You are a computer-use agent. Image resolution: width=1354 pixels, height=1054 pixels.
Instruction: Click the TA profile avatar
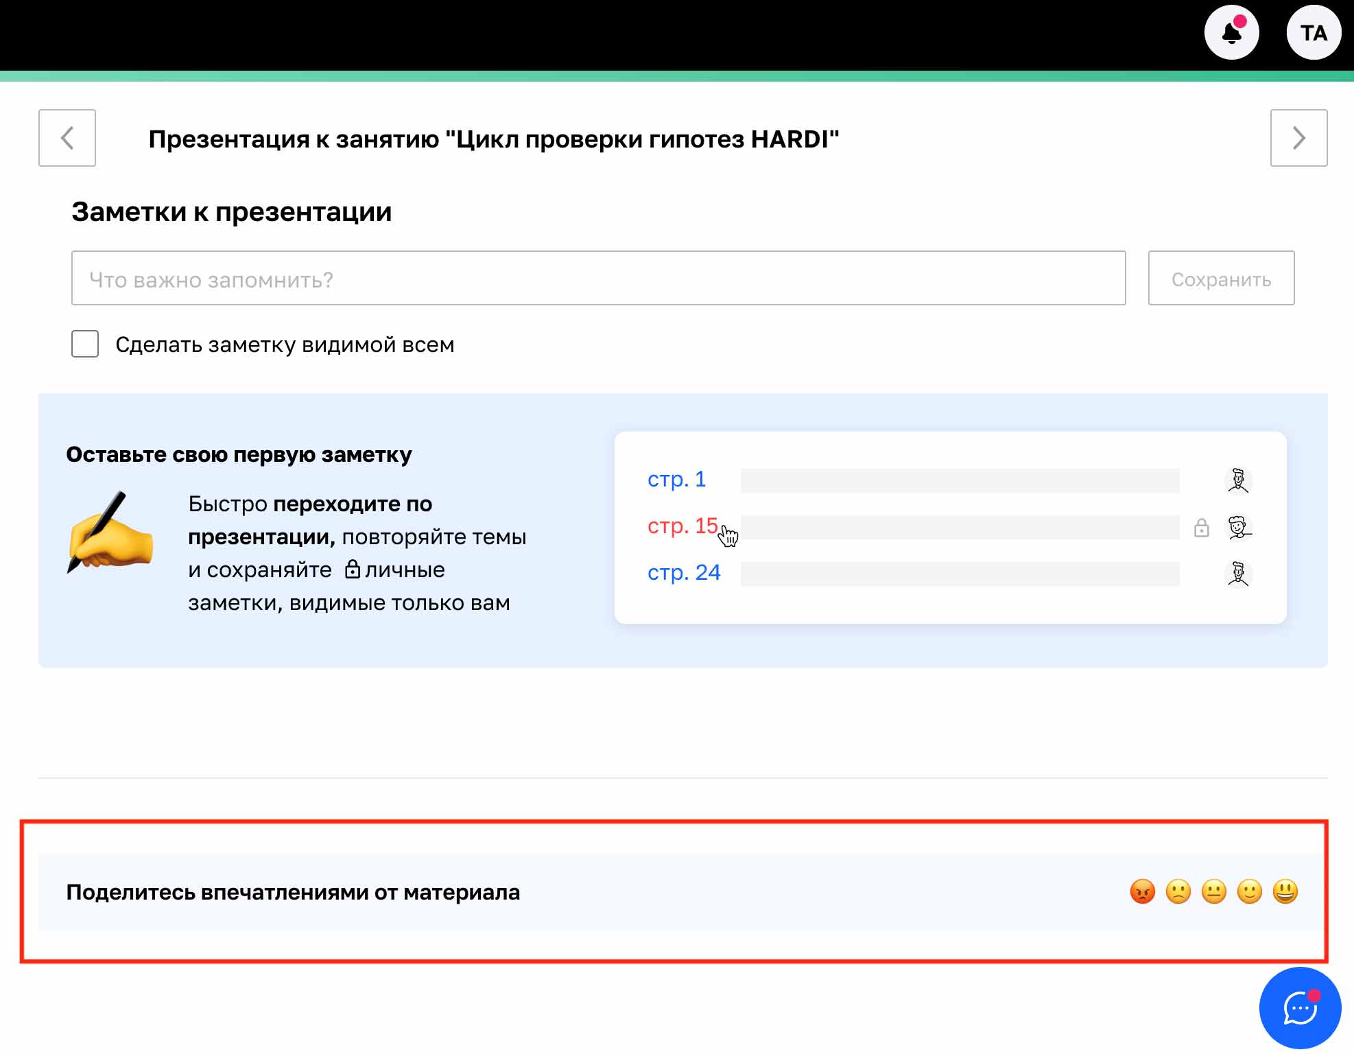click(1314, 32)
